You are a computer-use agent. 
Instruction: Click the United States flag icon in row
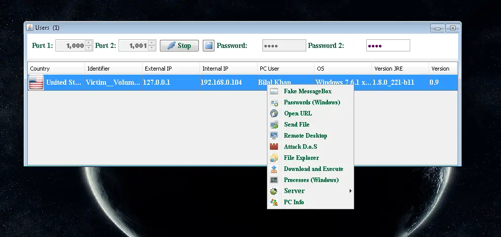36,82
